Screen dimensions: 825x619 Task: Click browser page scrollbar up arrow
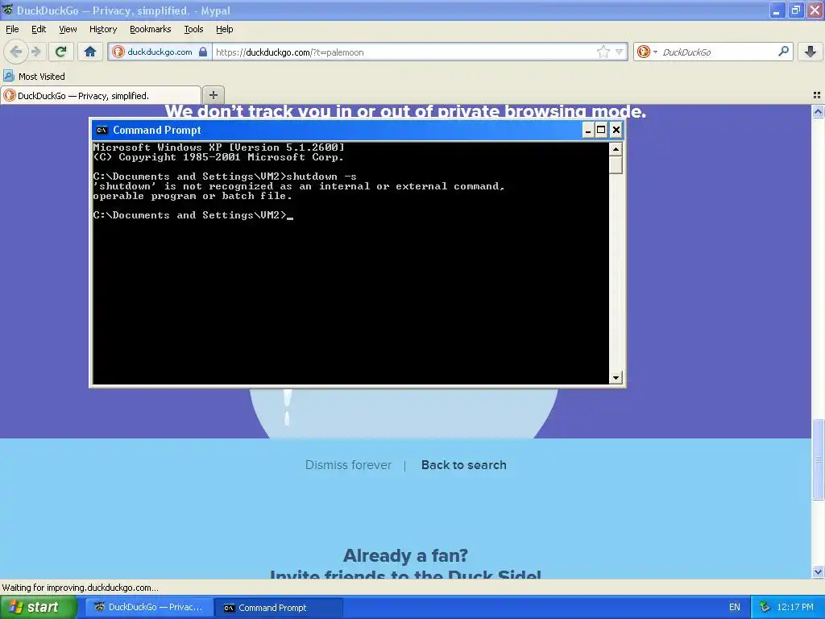pos(818,111)
